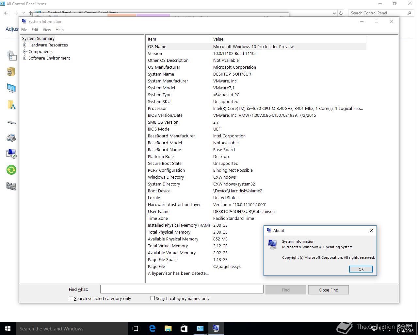Viewport: 418px width, 335px height.
Task: Select the Version row
Action: coord(256,54)
